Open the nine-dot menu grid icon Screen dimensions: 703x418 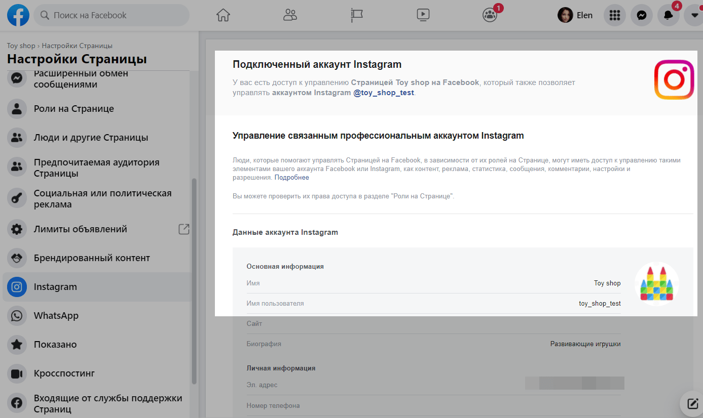click(x=614, y=16)
